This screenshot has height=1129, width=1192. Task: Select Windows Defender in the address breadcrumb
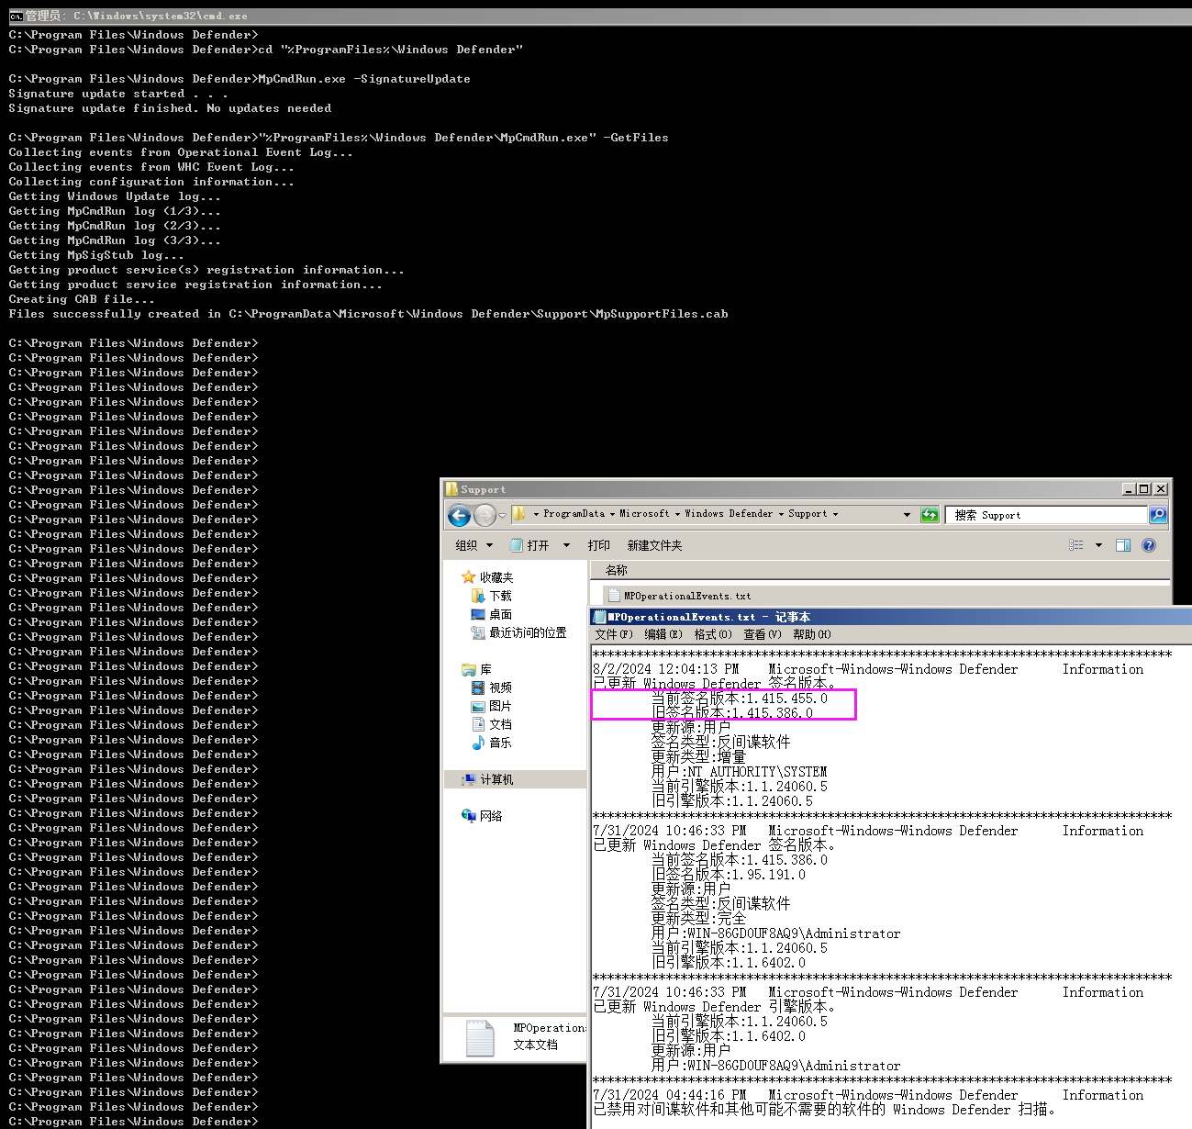[x=729, y=514]
